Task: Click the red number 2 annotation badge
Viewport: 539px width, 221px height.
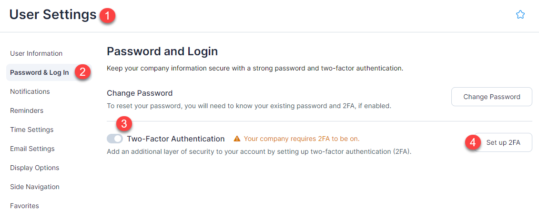Action: click(82, 72)
